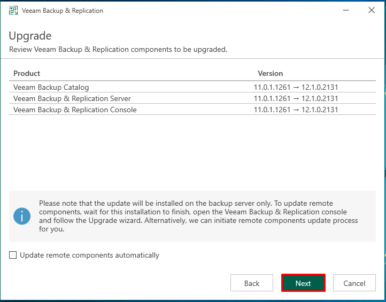Image resolution: width=386 pixels, height=302 pixels.
Task: Select the Veeam Backup & Replication Console row
Action: pyautogui.click(x=192, y=110)
